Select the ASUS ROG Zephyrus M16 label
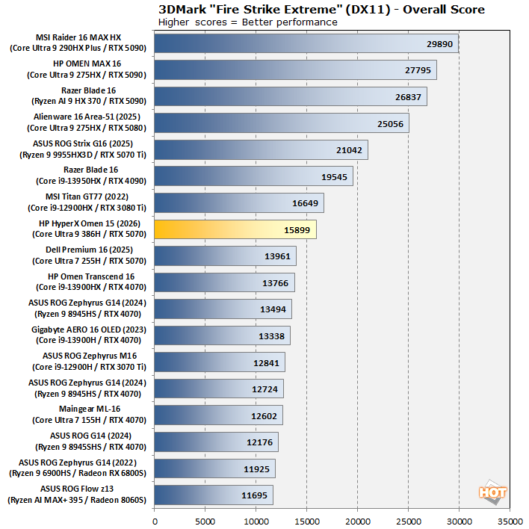529x529 pixels. point(90,362)
